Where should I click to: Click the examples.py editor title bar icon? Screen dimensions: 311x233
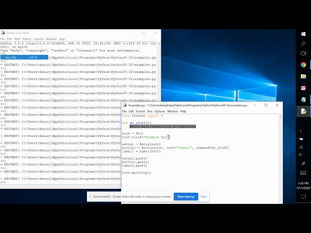[x=125, y=105]
